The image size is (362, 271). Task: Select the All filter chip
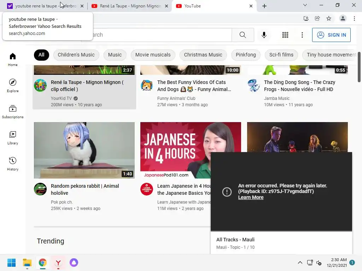[x=41, y=55]
